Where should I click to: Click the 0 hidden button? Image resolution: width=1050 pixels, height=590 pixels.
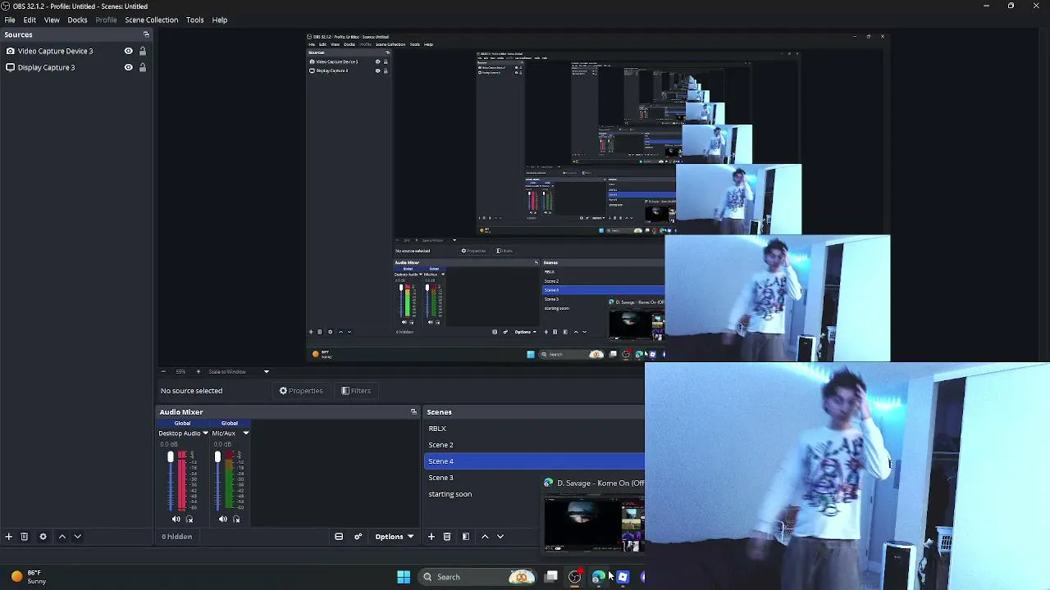[177, 537]
